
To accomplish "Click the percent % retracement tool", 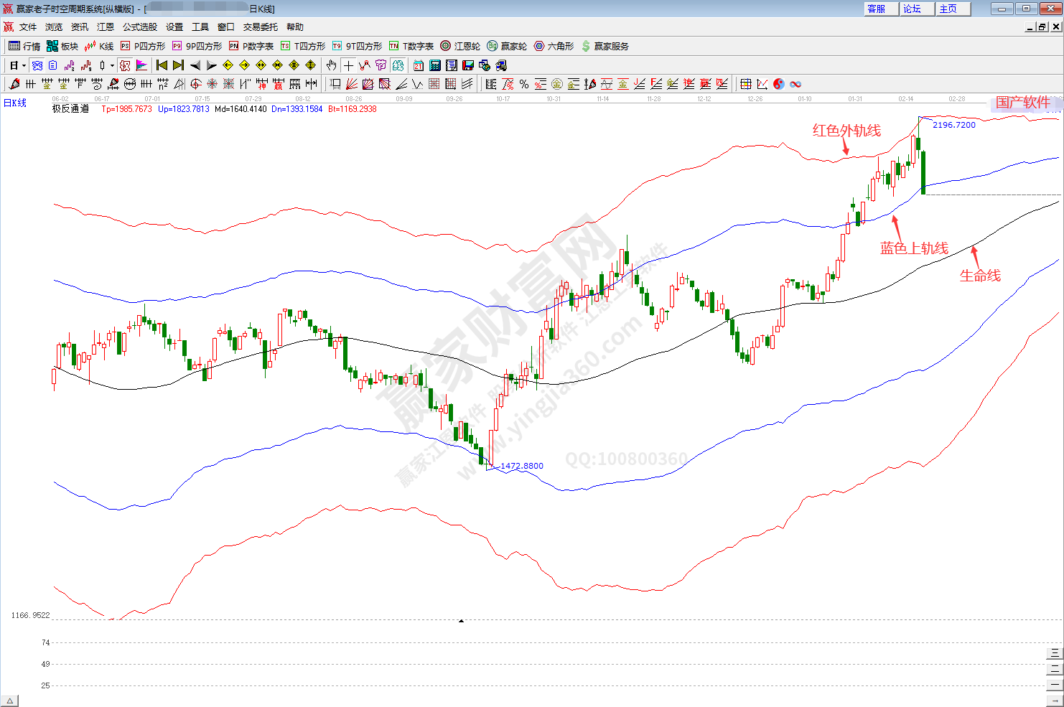I will [524, 84].
